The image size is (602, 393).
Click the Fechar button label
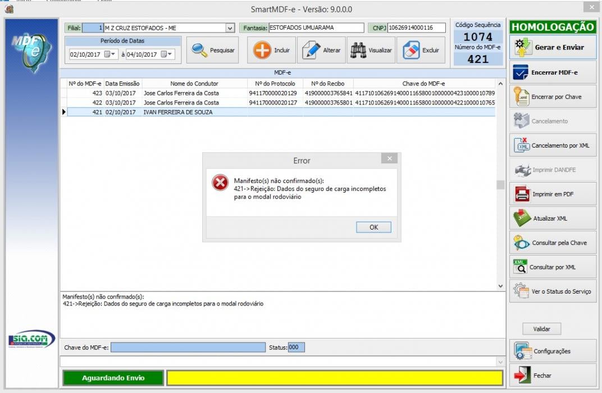pyautogui.click(x=542, y=376)
